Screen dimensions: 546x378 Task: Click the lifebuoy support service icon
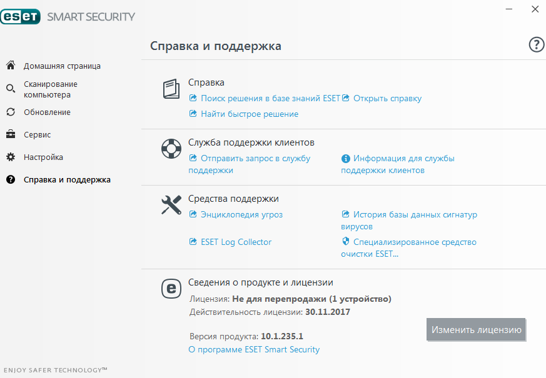click(171, 149)
